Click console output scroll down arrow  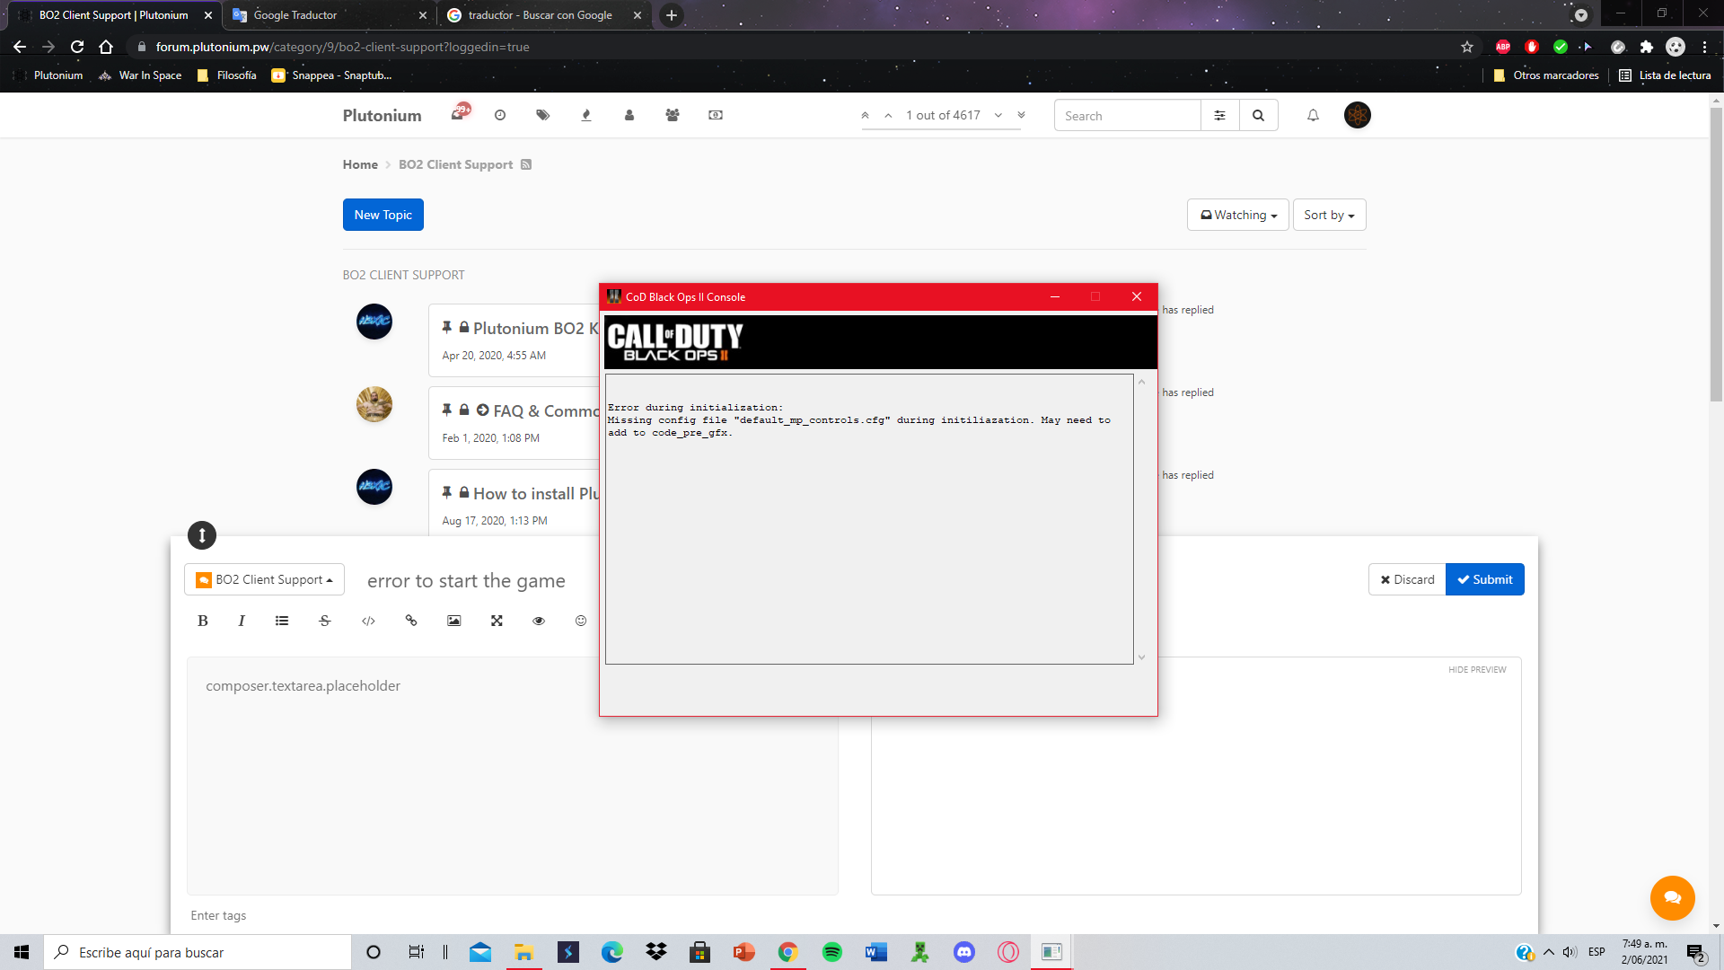(1142, 657)
